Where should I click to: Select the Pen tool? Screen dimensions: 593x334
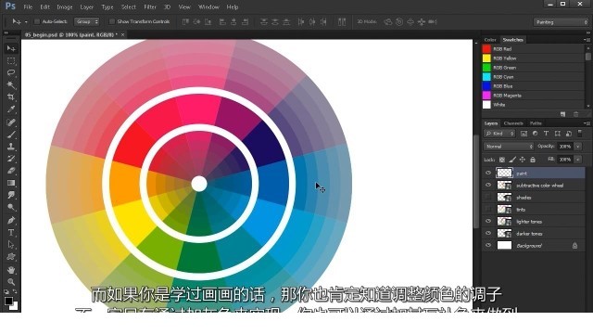(x=11, y=220)
